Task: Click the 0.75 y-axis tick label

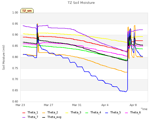Action: coord(15,68)
